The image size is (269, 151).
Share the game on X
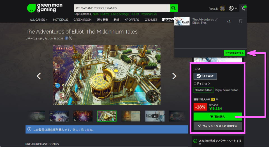[x=70, y=38]
